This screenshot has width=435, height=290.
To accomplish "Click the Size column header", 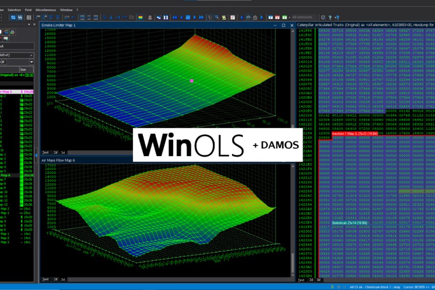I will (x=26, y=70).
